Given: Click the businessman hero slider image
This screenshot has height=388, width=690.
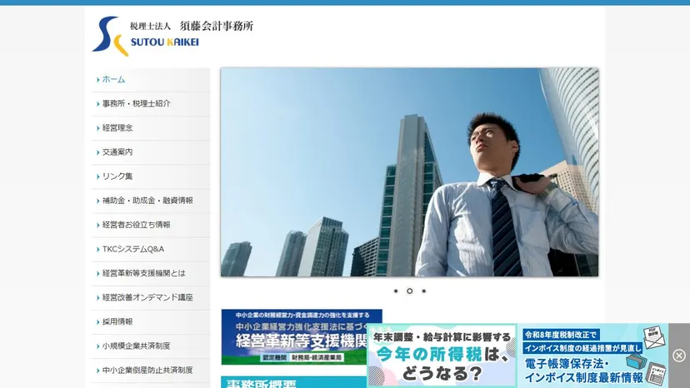Looking at the screenshot, I should [409, 172].
